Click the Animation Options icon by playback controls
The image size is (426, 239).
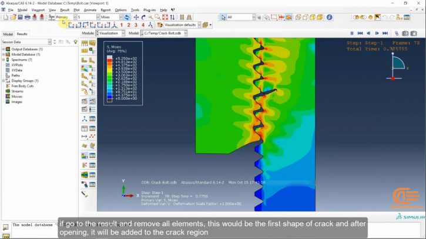pyautogui.click(x=397, y=33)
